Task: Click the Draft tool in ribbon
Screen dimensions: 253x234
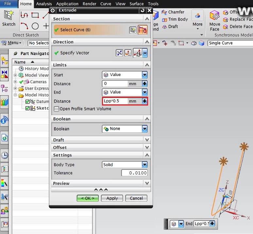Action: [170, 27]
